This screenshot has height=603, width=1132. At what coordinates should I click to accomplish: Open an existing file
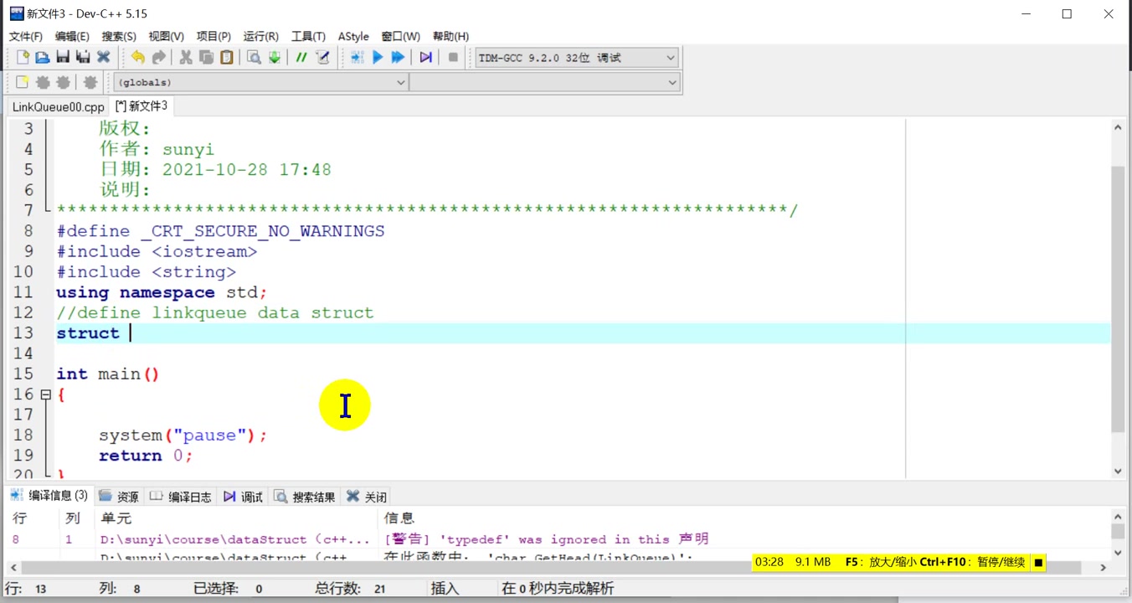coord(43,57)
